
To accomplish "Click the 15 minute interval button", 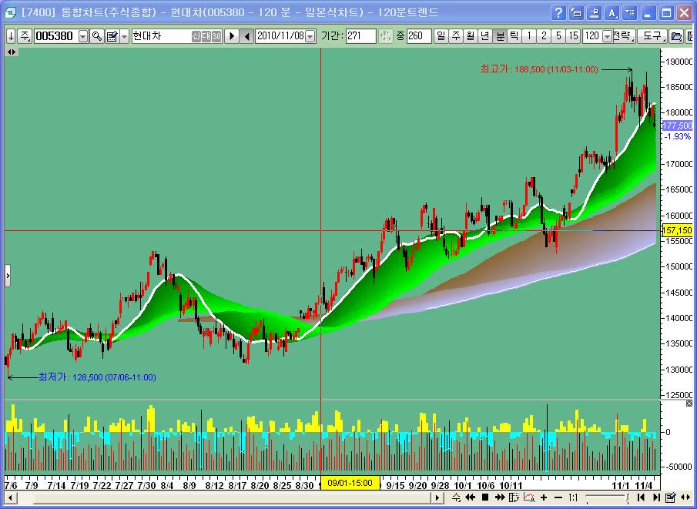I will (x=573, y=36).
